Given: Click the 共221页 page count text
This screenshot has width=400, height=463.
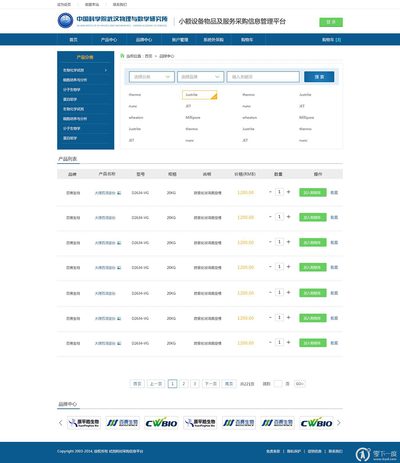Looking at the screenshot, I should [247, 384].
